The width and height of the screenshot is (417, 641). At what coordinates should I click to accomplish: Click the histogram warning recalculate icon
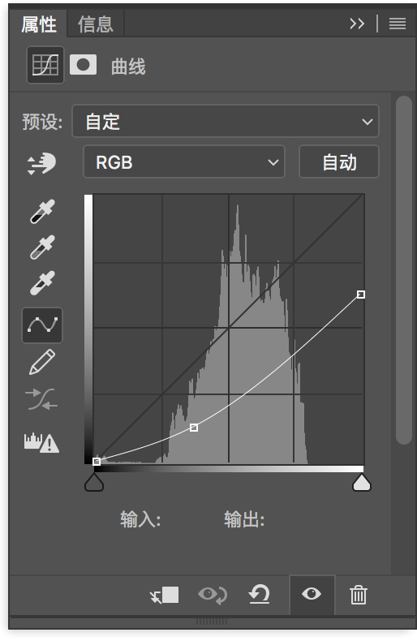point(41,442)
